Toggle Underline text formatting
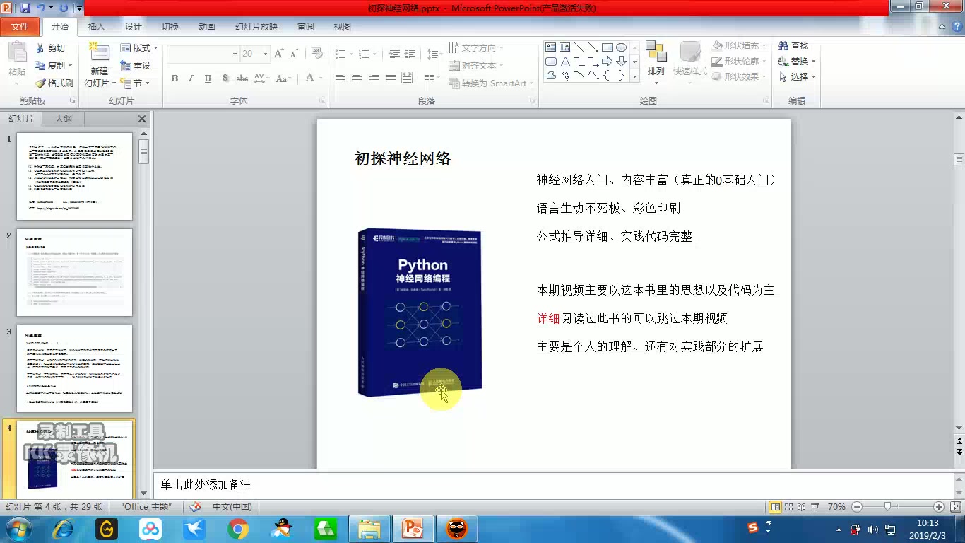 coord(208,78)
